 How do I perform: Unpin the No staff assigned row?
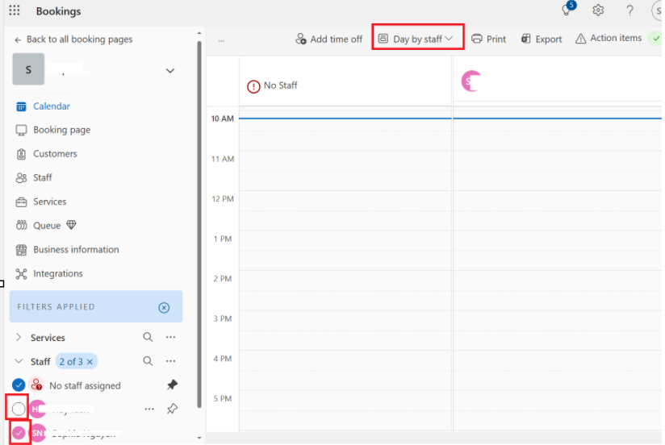(172, 385)
